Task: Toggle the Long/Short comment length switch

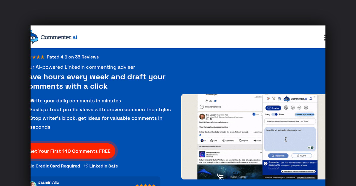Action: pyautogui.click(x=274, y=114)
